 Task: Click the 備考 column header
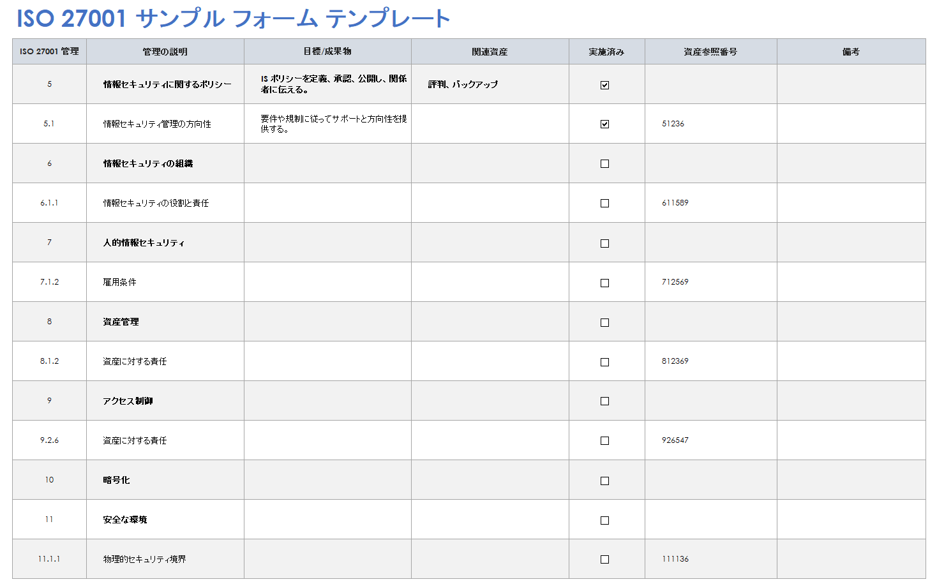pyautogui.click(x=851, y=52)
